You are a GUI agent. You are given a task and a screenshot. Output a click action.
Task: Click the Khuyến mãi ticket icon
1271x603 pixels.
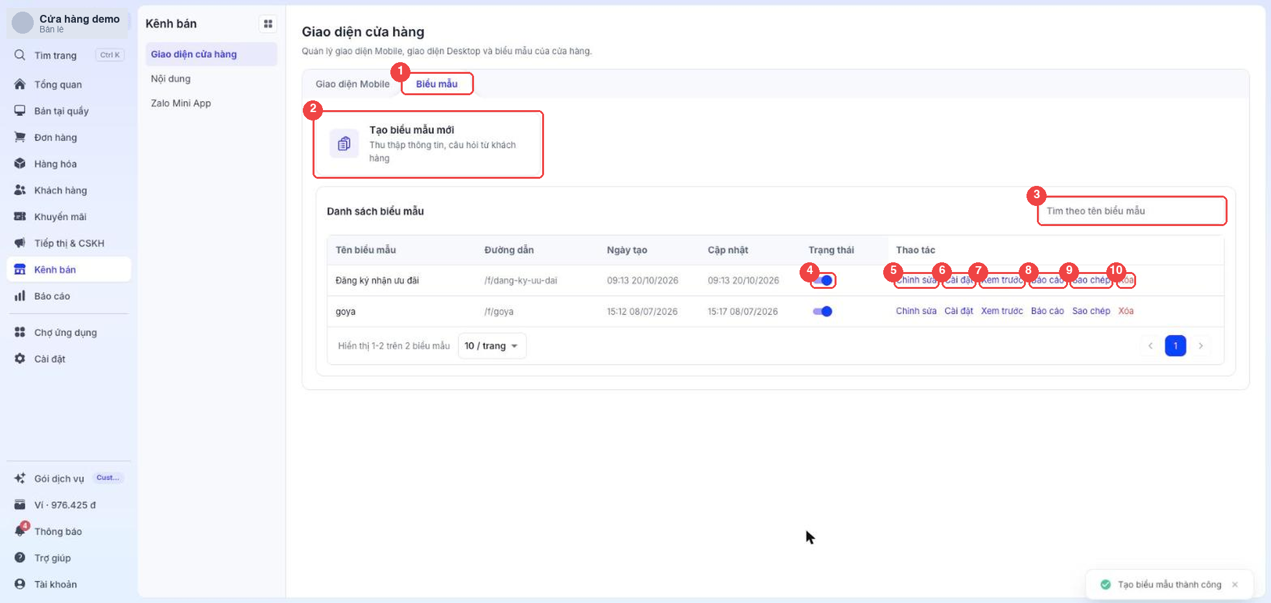pos(20,216)
